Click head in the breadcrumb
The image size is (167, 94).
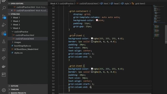(x=116, y=3)
